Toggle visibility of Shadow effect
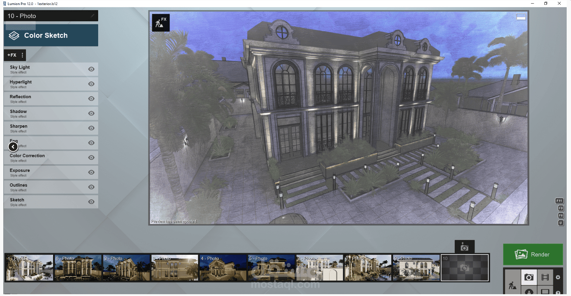 pyautogui.click(x=91, y=113)
